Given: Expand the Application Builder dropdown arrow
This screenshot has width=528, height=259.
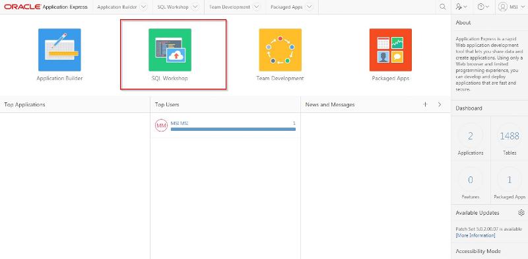Looking at the screenshot, I should (x=143, y=7).
